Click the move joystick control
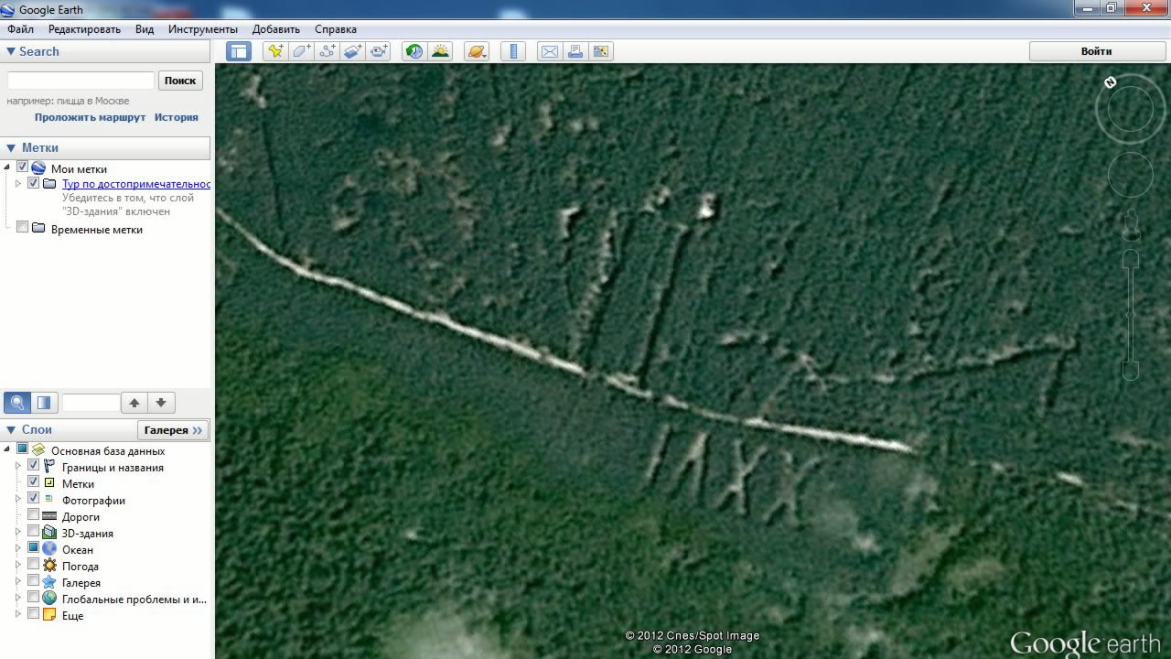This screenshot has height=659, width=1171. [1131, 174]
